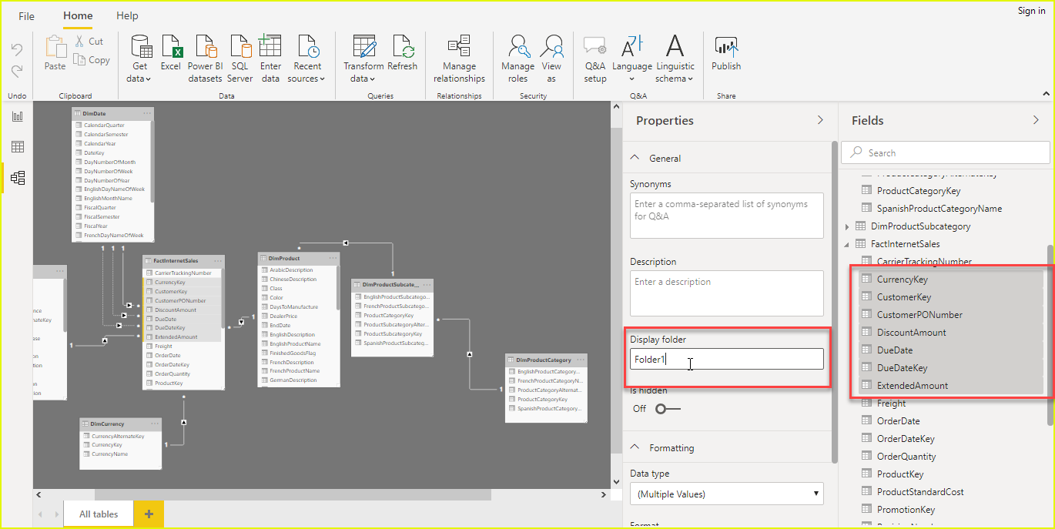Select the All tables tab

pos(99,514)
